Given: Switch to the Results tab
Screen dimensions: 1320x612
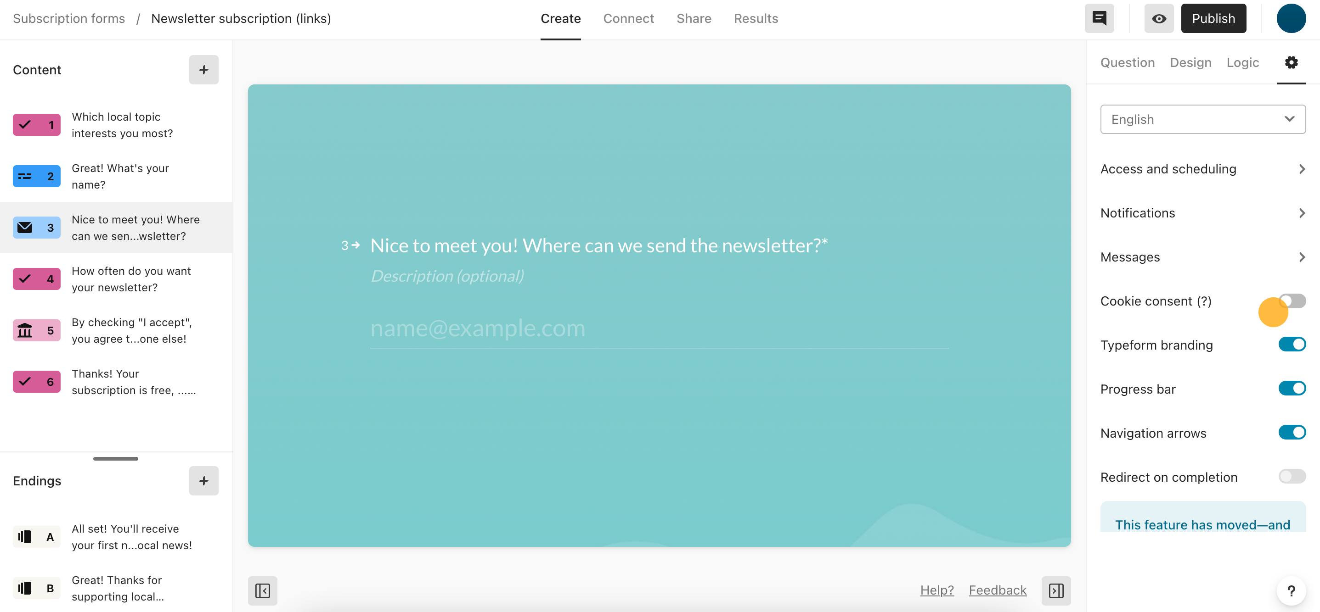Looking at the screenshot, I should coord(756,18).
